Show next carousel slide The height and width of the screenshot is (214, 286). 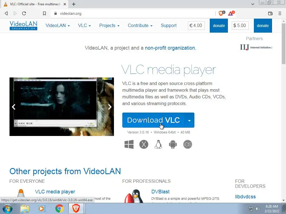(109, 107)
